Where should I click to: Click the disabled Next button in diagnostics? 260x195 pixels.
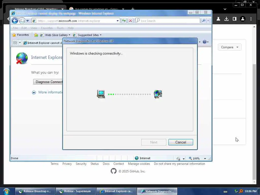(154, 142)
